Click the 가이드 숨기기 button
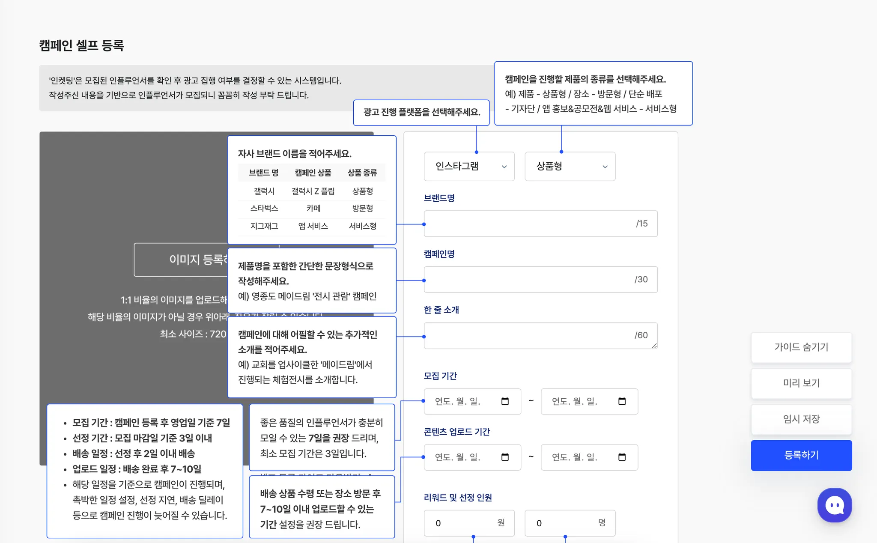This screenshot has width=877, height=543. pos(801,347)
